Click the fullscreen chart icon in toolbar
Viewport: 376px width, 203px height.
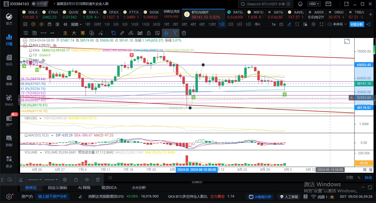pos(322,24)
